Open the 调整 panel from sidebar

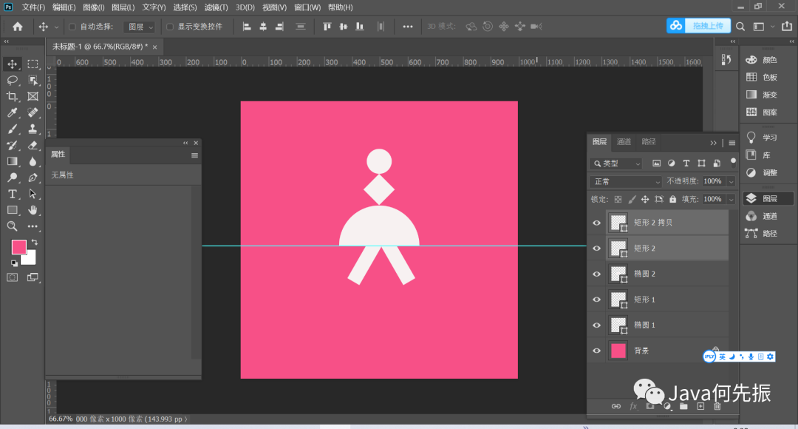coord(769,172)
